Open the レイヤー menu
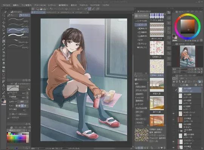The width and height of the screenshot is (204, 150). [x=52, y=5]
